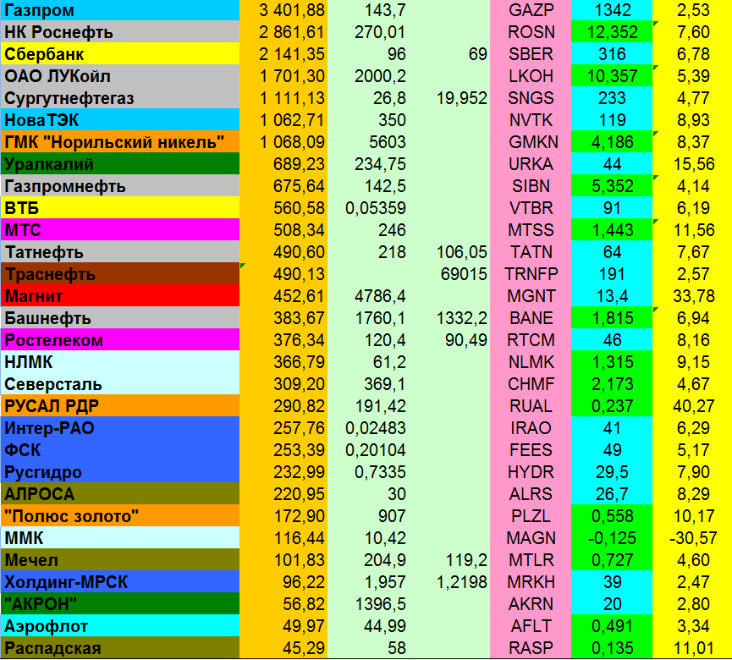The image size is (732, 660).
Task: Click the red Магнит cell
Action: point(120,296)
